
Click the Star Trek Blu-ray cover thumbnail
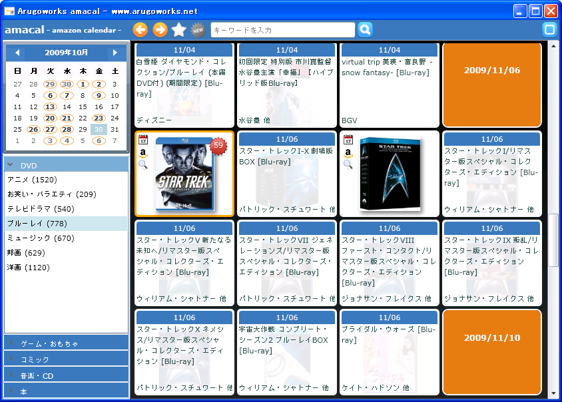[x=184, y=174]
